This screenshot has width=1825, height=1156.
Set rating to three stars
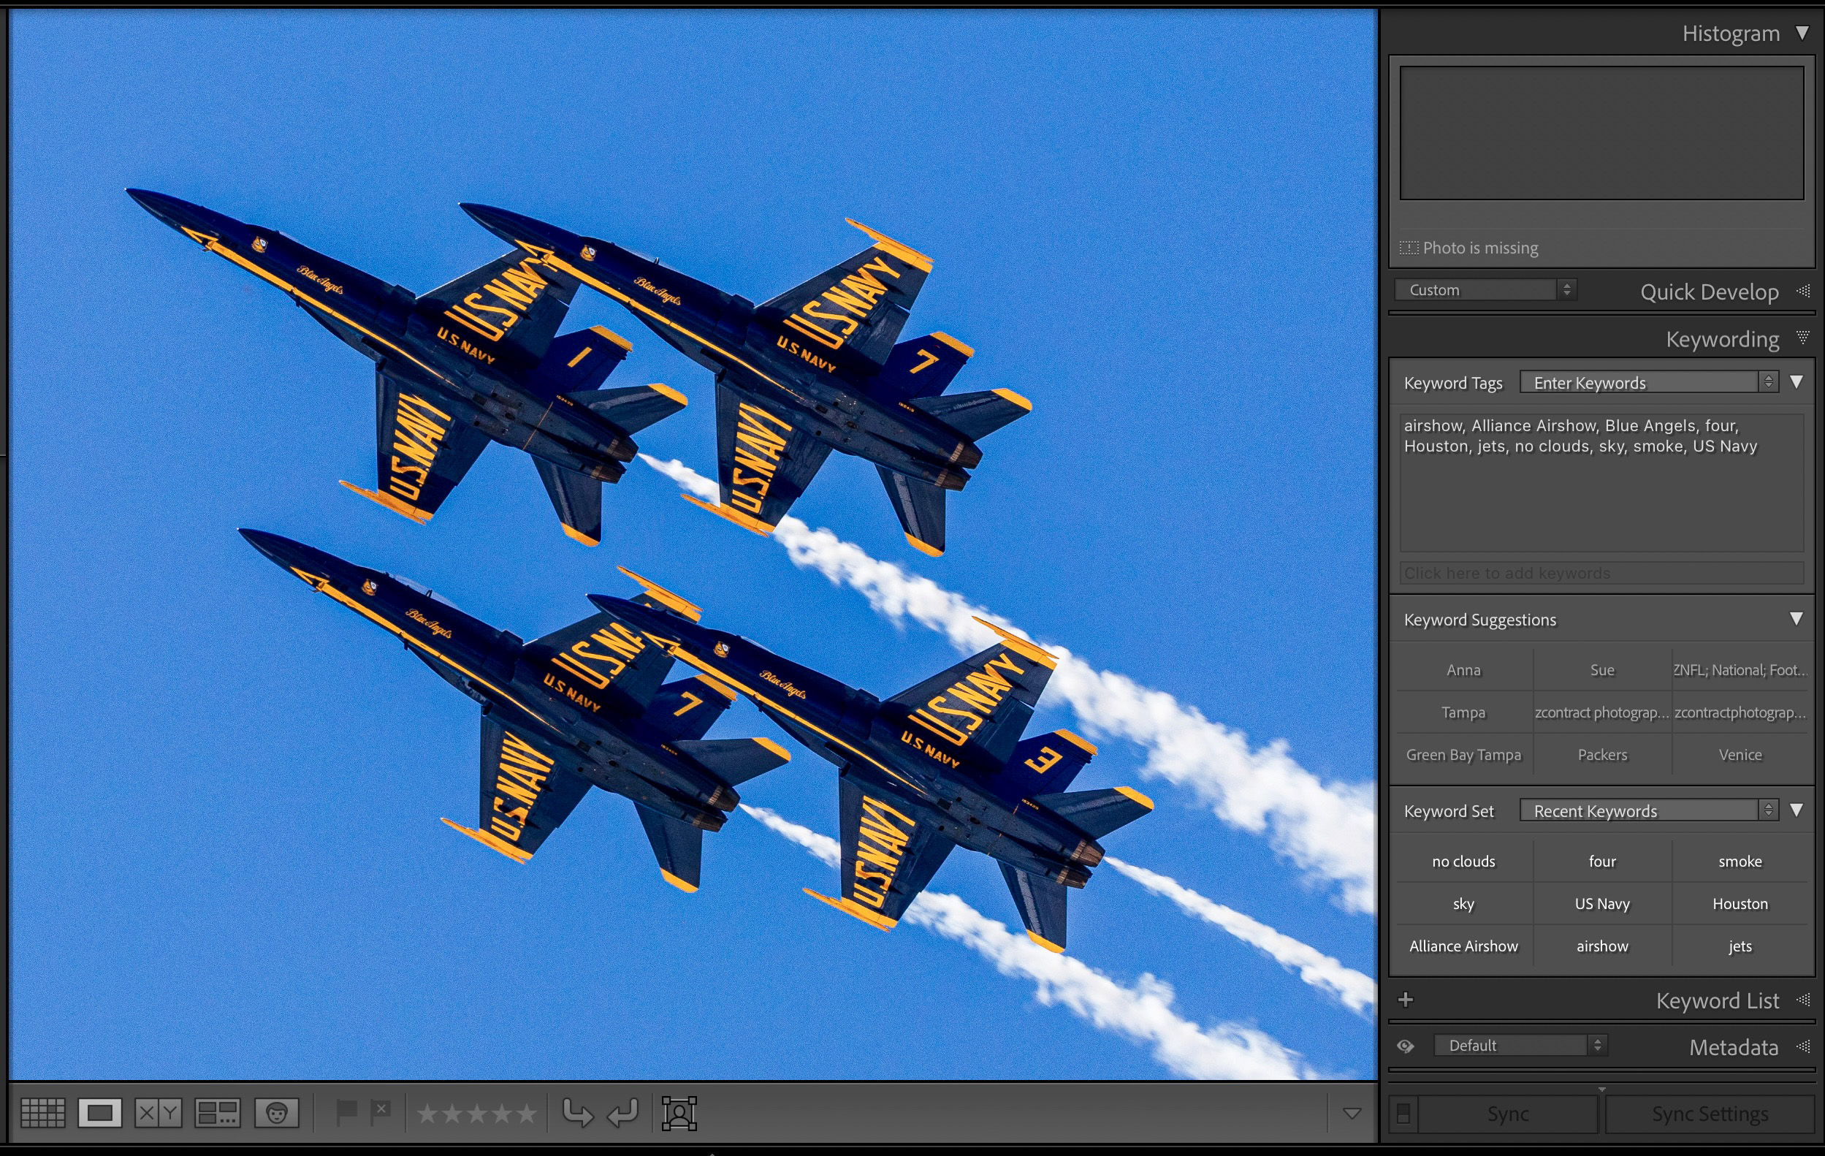[x=477, y=1114]
